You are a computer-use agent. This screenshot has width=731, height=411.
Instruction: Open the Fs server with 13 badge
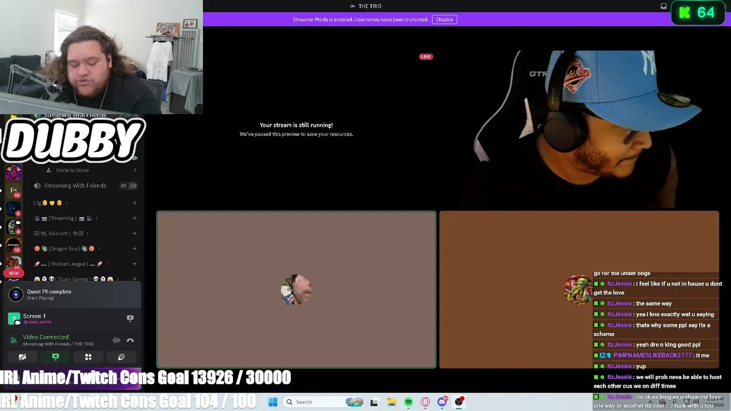(x=14, y=191)
